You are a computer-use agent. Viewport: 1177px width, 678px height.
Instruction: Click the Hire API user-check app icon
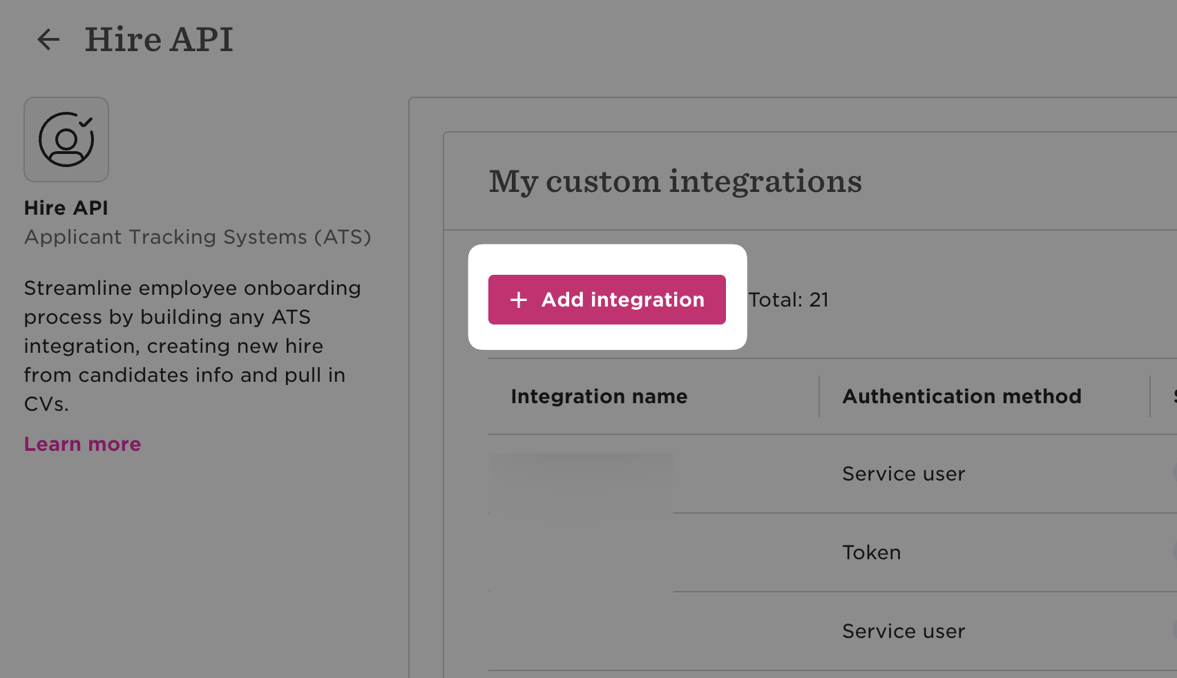[x=66, y=139]
